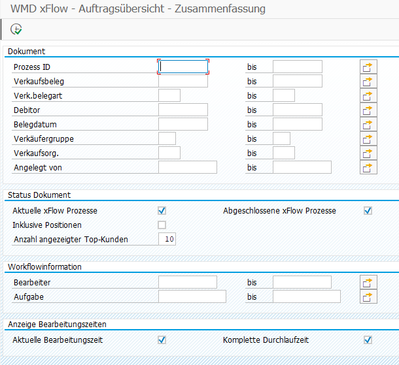Click the Anzahl angezeigter Top-Kunden field
The height and width of the screenshot is (365, 399).
point(167,239)
